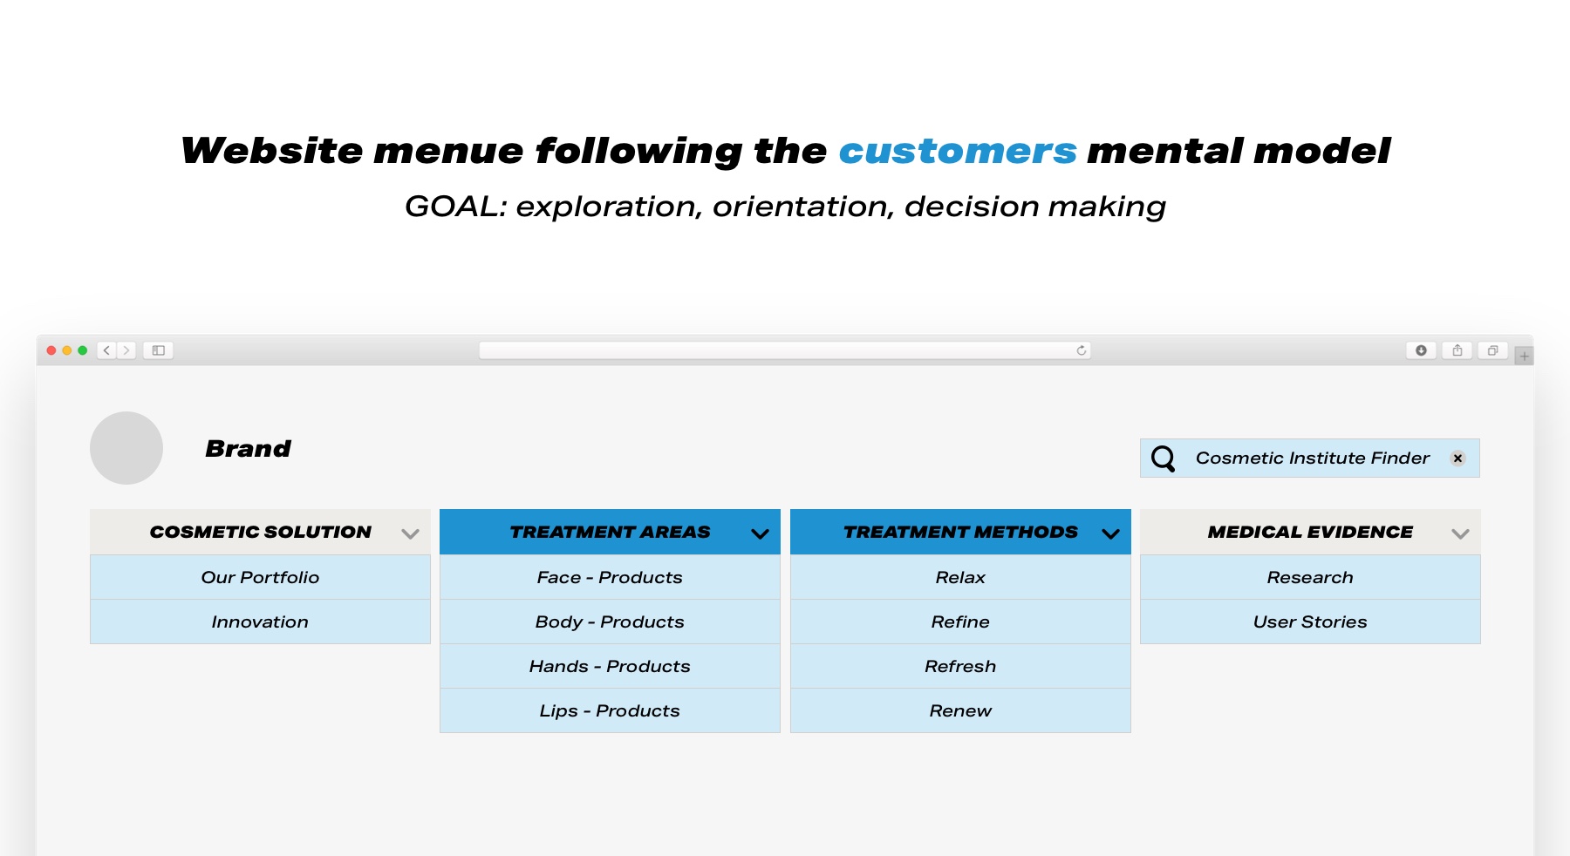Image resolution: width=1570 pixels, height=856 pixels.
Task: Clear the Cosmetic Institute Finder search
Action: point(1457,459)
